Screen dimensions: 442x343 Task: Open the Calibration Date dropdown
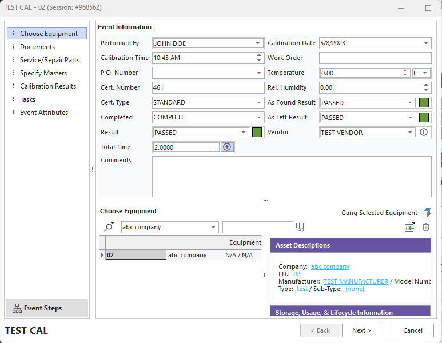pyautogui.click(x=426, y=43)
